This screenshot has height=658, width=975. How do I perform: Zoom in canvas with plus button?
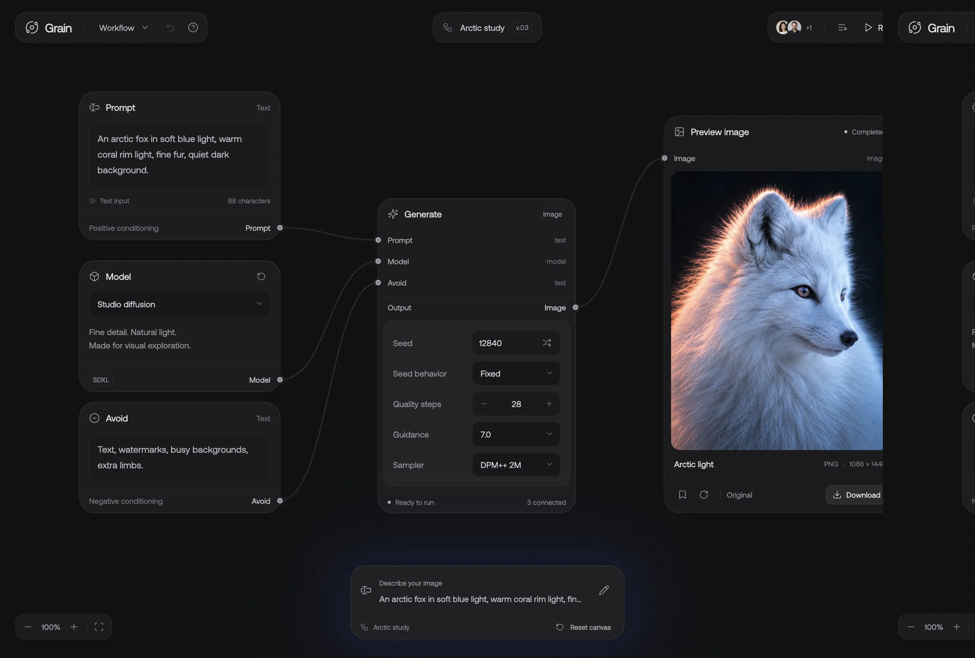point(74,627)
